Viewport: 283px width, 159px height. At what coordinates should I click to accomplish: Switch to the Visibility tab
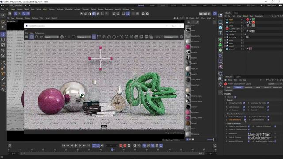(x=238, y=87)
